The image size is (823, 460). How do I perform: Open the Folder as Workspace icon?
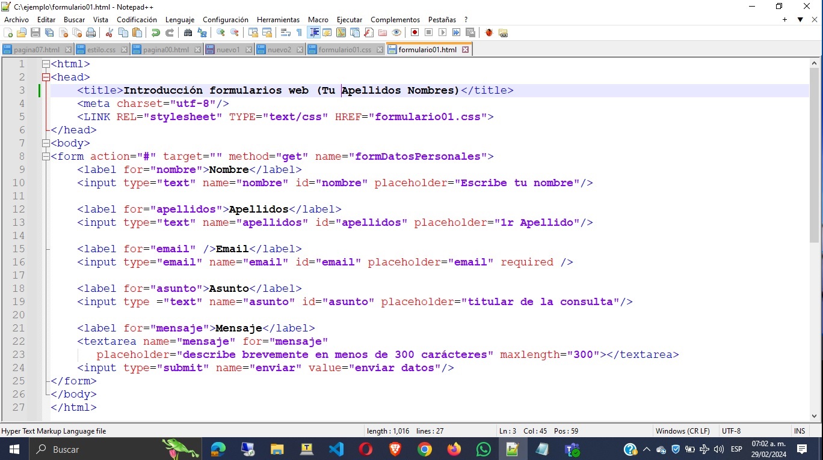[x=383, y=32]
